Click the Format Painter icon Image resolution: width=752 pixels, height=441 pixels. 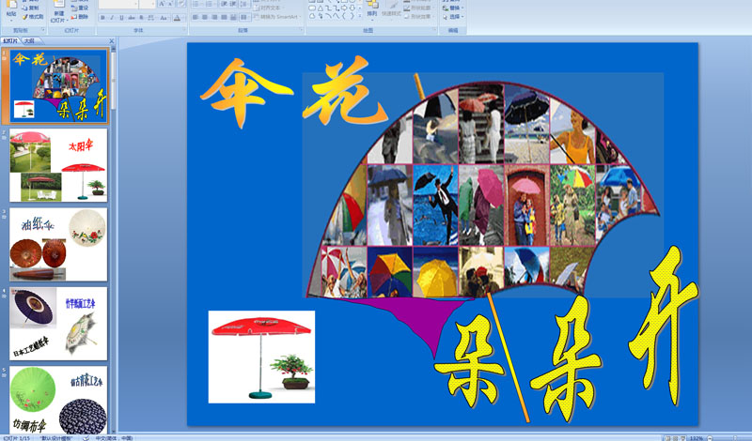[x=33, y=17]
